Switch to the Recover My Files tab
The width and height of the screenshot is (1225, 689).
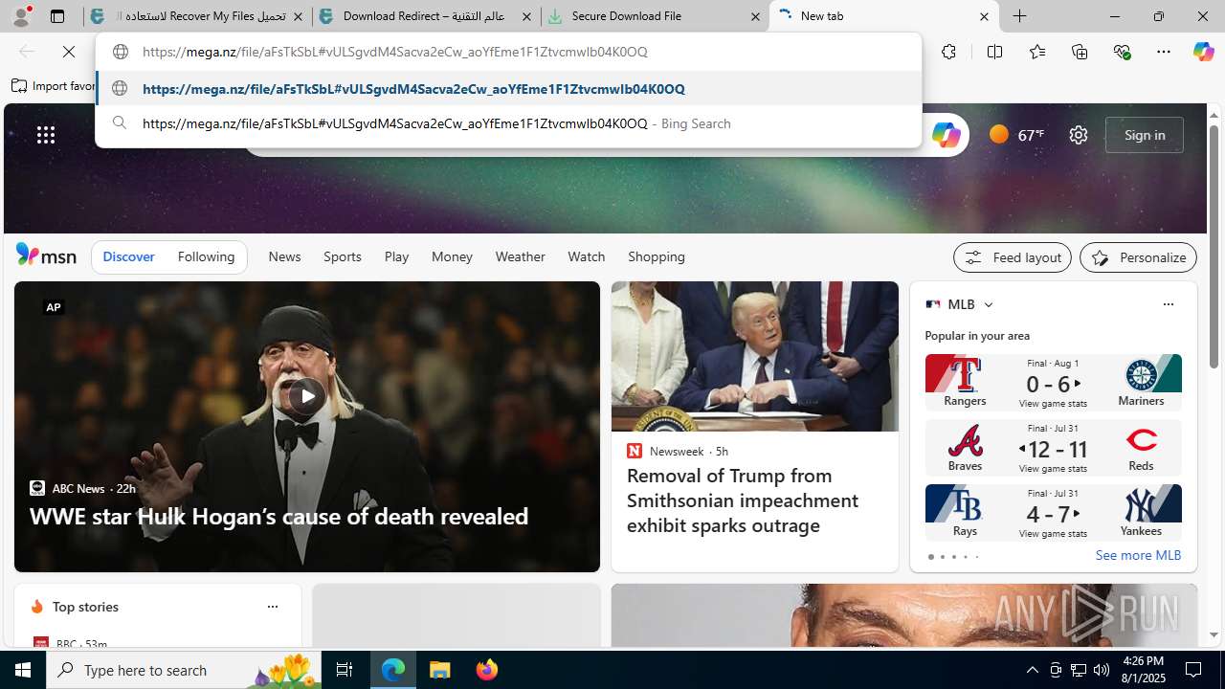[x=197, y=16]
